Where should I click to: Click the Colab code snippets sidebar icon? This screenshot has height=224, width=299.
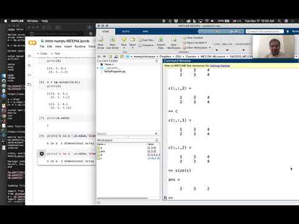[29, 75]
